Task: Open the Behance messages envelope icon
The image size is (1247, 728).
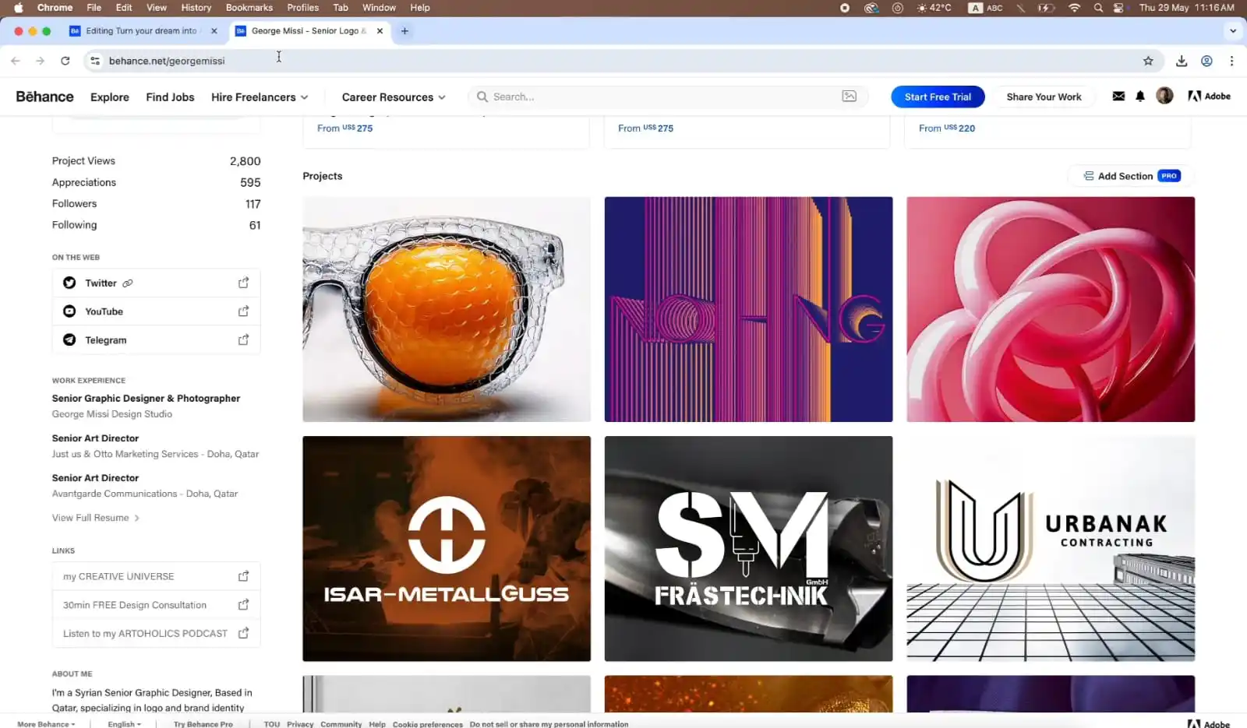Action: click(x=1118, y=97)
